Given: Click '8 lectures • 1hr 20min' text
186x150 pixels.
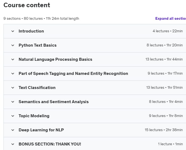Looking at the screenshot, I should point(165,45).
